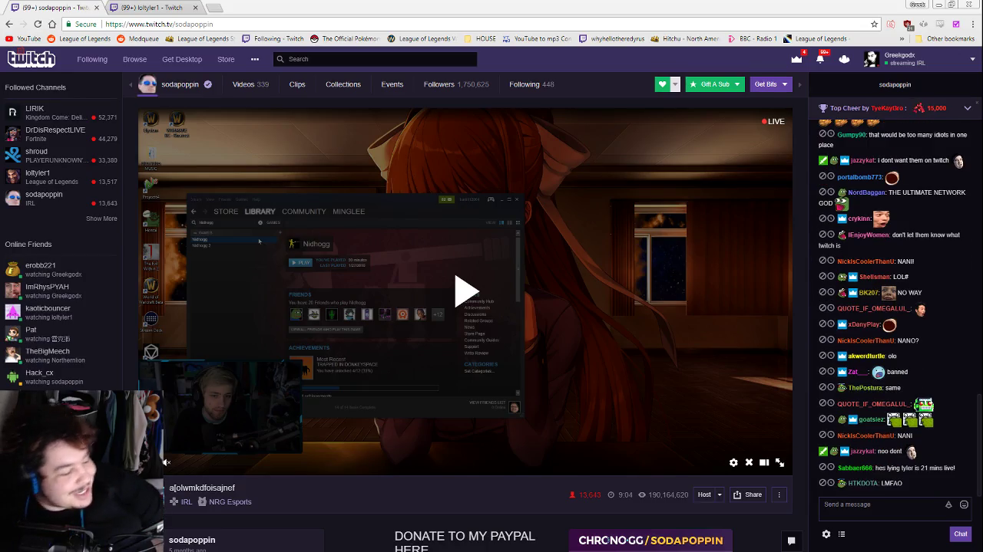Show the chat viewer list icon
Image resolution: width=983 pixels, height=552 pixels.
click(x=842, y=534)
